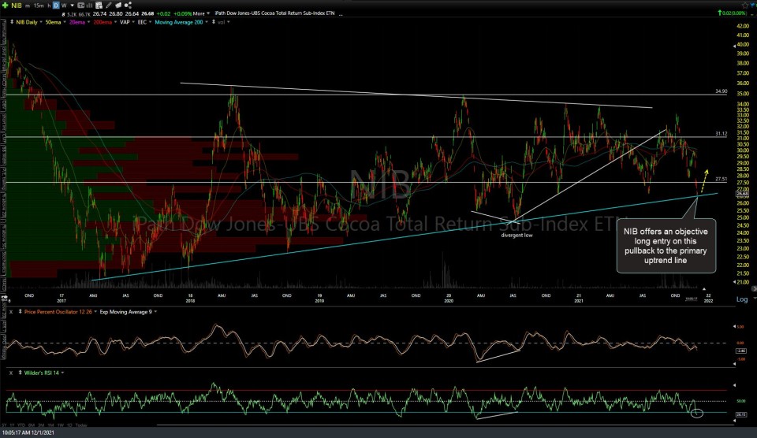The width and height of the screenshot is (757, 438).
Task: Click the green plus add-symbol icon
Action: point(6,5)
